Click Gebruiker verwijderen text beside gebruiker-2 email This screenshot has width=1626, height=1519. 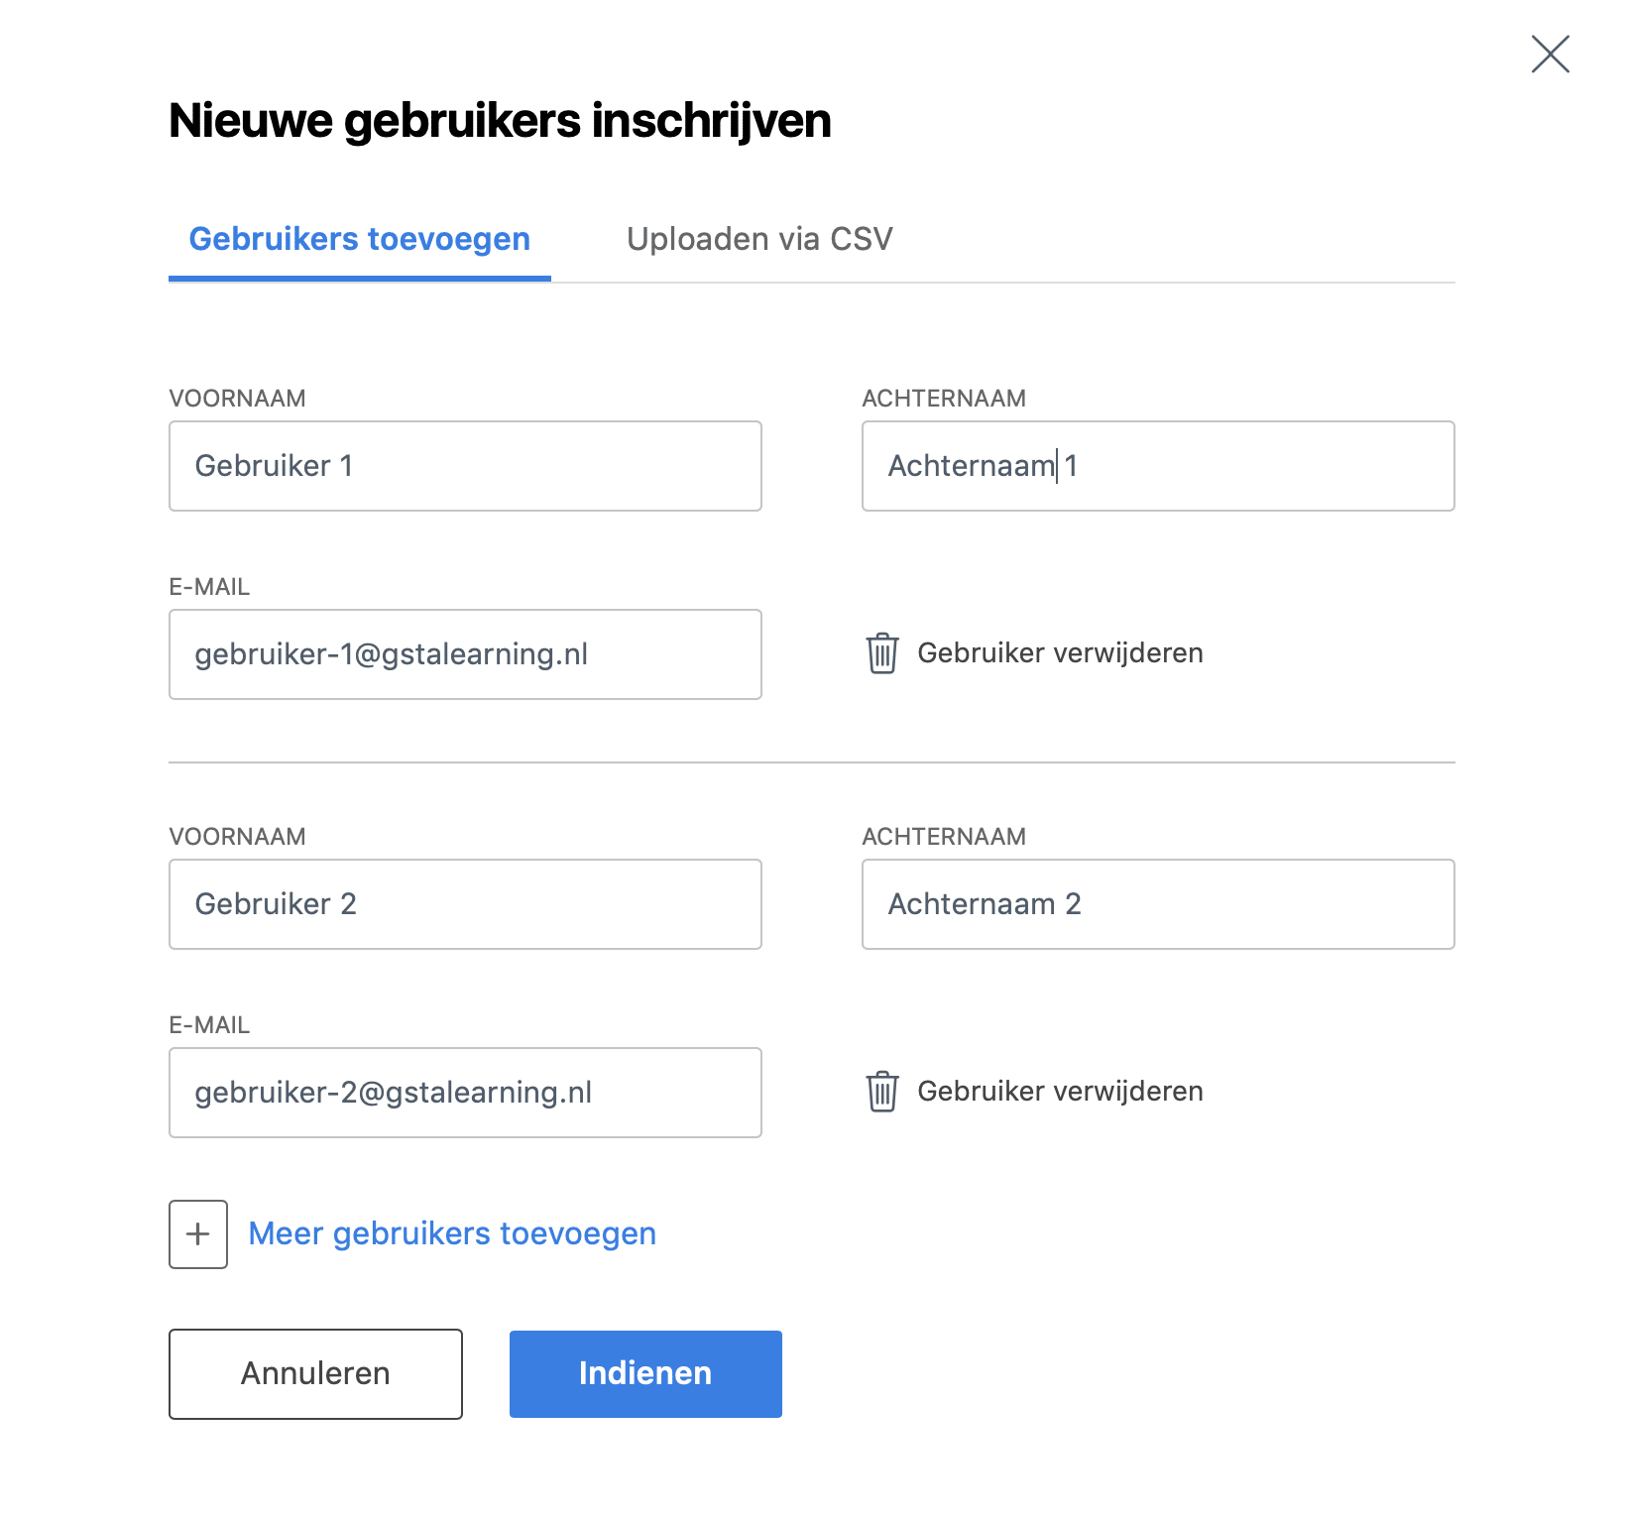(x=1060, y=1092)
